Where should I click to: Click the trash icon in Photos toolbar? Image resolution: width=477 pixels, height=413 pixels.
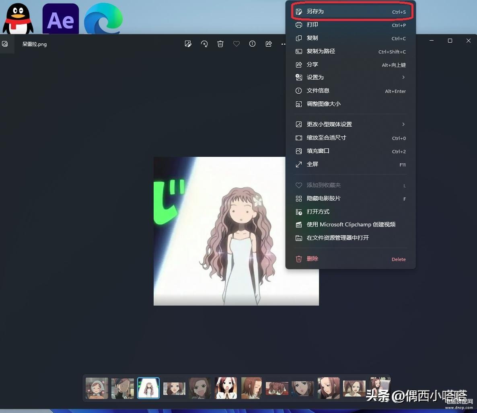coord(220,44)
